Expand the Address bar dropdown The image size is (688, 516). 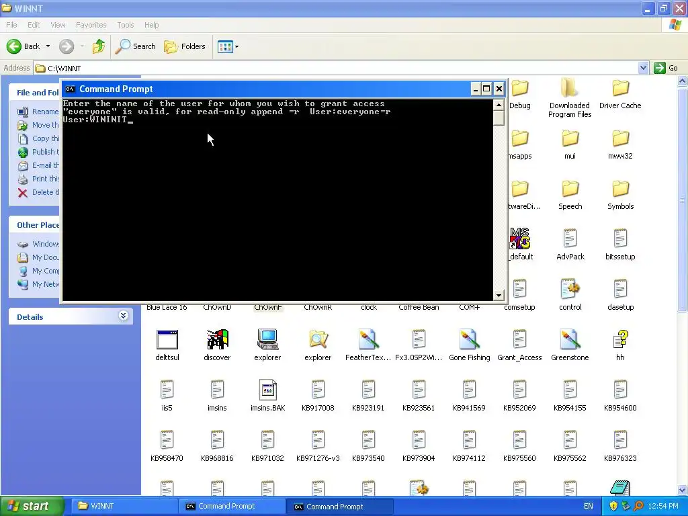643,68
